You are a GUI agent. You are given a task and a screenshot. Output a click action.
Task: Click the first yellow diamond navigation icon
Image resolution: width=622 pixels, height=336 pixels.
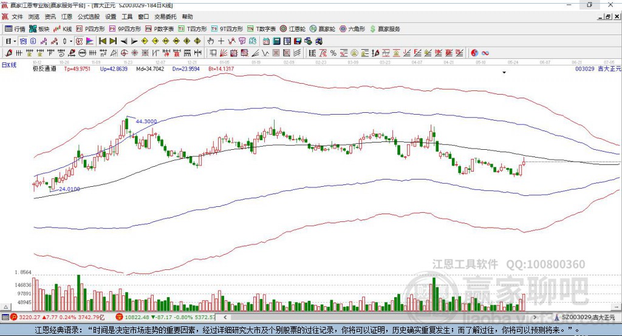point(145,41)
